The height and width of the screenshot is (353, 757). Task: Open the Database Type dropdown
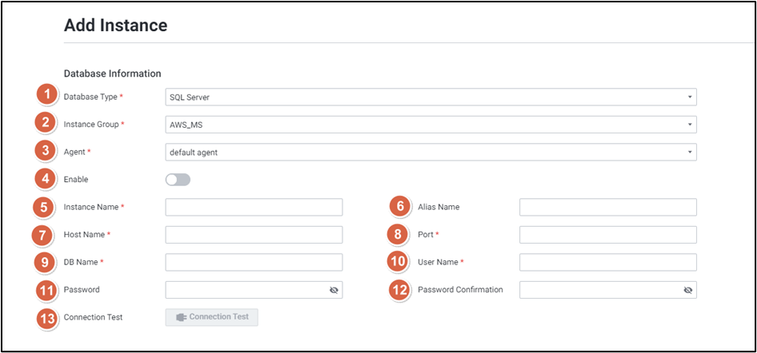click(431, 97)
